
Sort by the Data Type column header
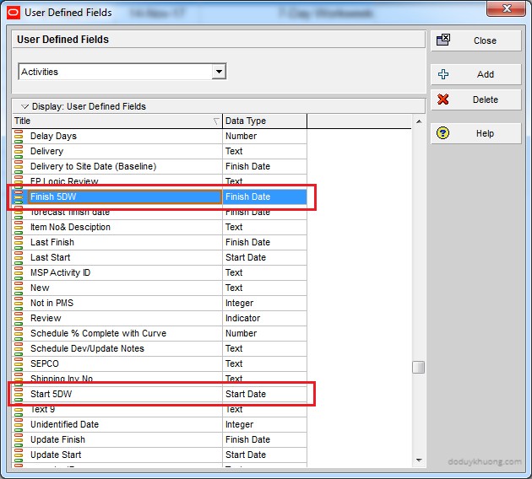click(263, 121)
